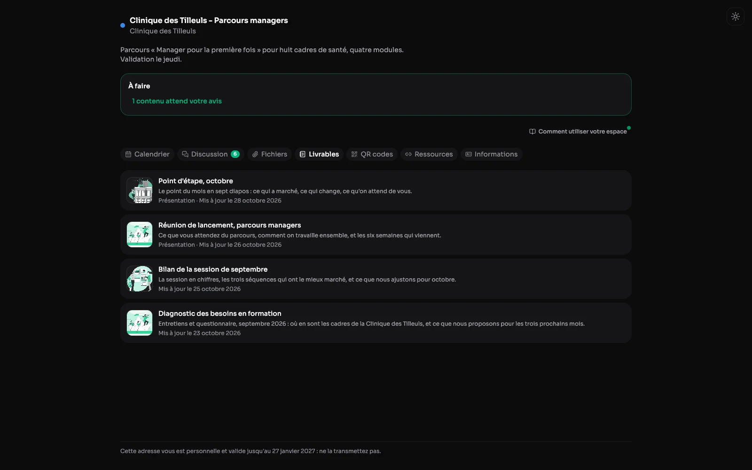Click the Livrables tab document icon
The image size is (752, 470).
(x=303, y=154)
